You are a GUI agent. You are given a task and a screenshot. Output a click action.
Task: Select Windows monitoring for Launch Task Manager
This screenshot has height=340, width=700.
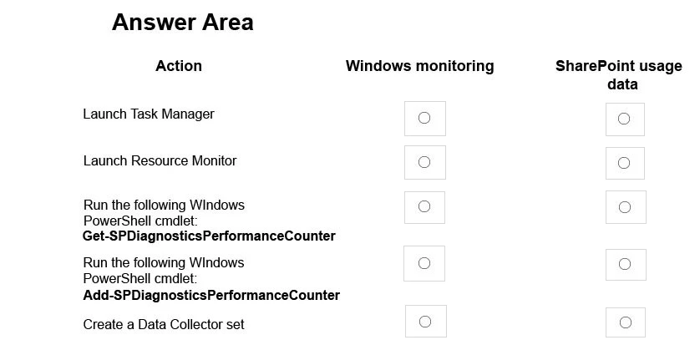click(424, 118)
